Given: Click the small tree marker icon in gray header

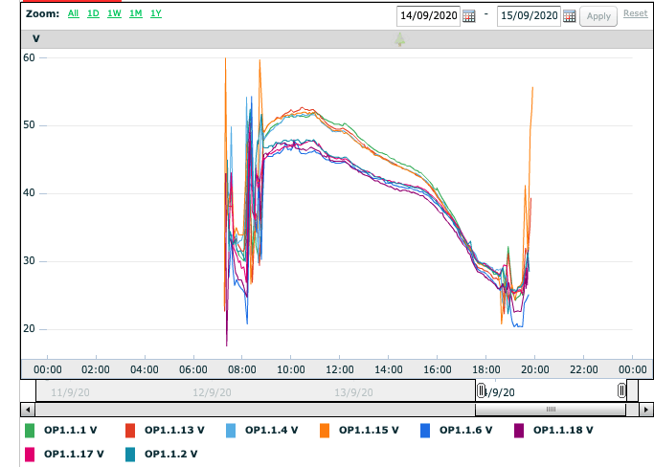Looking at the screenshot, I should (x=400, y=39).
